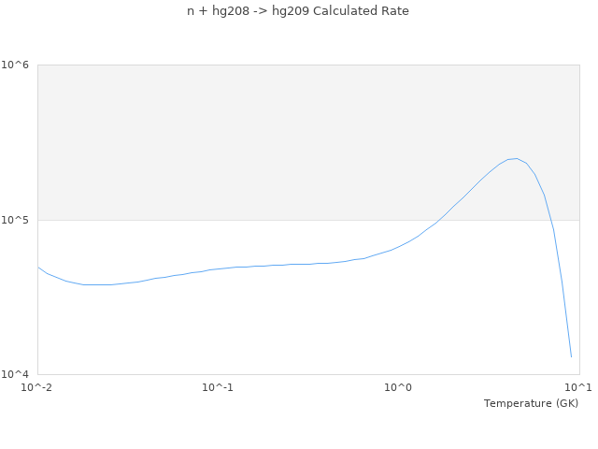Click the curve point directly above the 10^-1 tick
Viewport: 598px width, 449px height.
[x=218, y=268]
